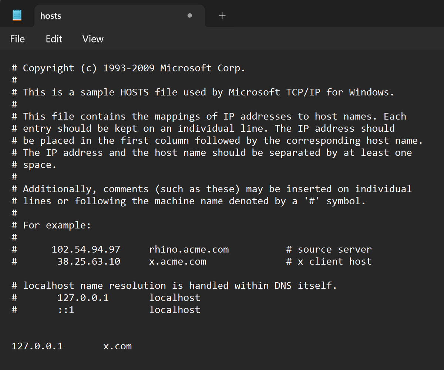Image resolution: width=444 pixels, height=370 pixels.
Task: Click localhost next to ::1
Action: (x=175, y=310)
